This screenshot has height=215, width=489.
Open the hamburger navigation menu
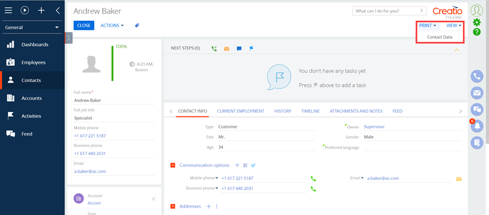(8, 10)
